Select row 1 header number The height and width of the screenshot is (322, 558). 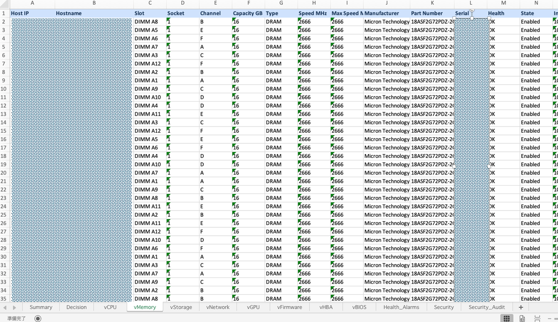coord(4,13)
